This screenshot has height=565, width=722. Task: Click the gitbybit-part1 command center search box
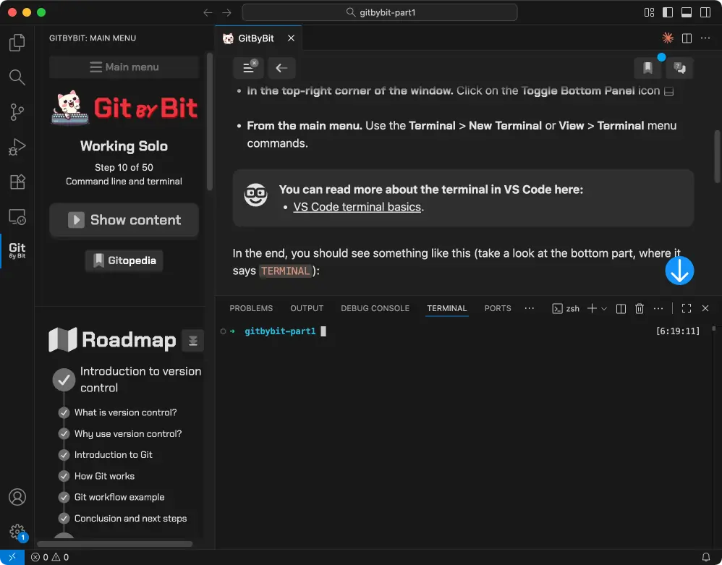380,12
